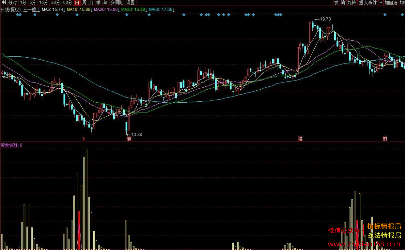Click the 日线(复权) chart label

(11, 9)
